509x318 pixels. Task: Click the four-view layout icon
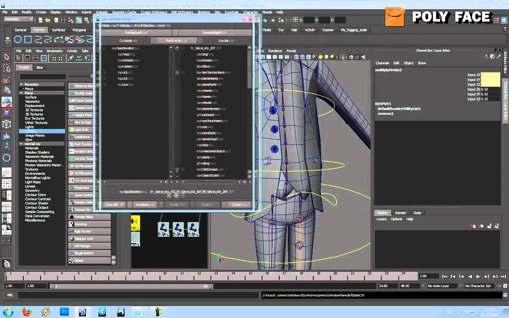[7, 184]
